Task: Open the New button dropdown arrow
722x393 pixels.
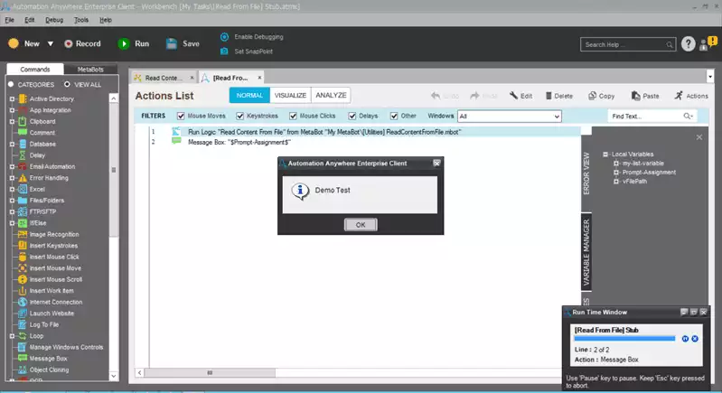Action: tap(50, 43)
